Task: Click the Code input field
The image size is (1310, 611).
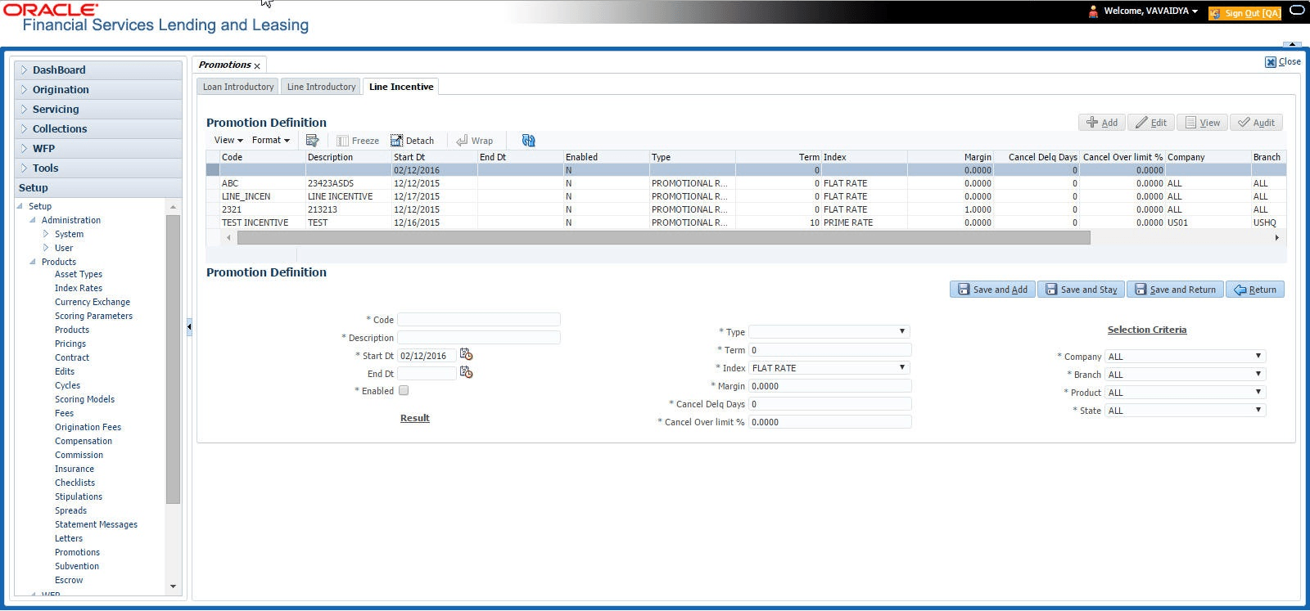Action: click(x=479, y=320)
